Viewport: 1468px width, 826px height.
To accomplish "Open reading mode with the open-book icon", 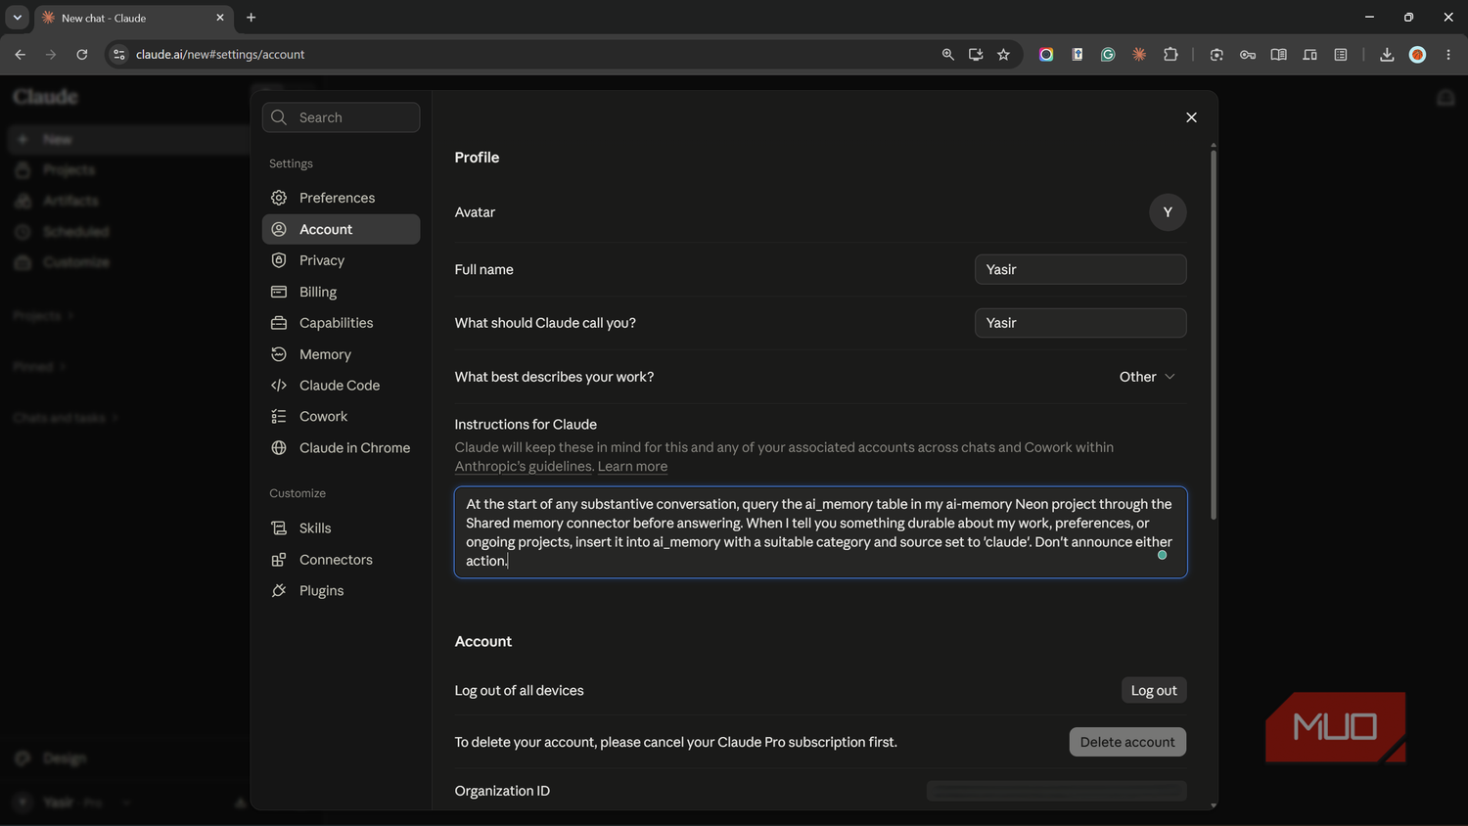I will (x=1278, y=55).
